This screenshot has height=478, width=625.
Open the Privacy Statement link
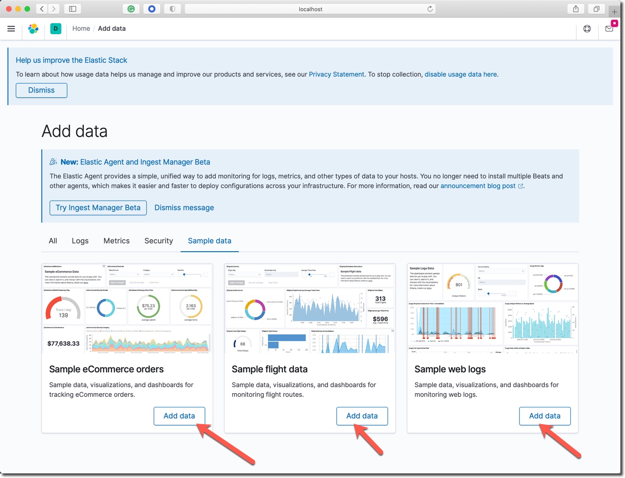click(336, 74)
